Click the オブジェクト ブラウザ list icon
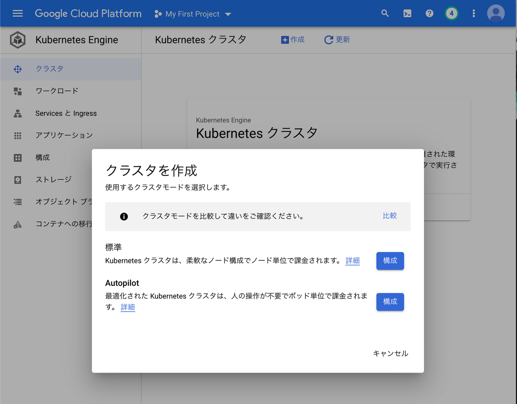Screen dimensions: 517x404 point(18,202)
